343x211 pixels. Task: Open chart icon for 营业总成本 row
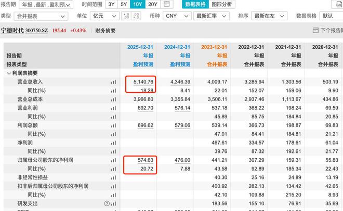pos(113,100)
